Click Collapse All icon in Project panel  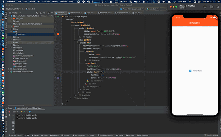[x=44, y=13]
